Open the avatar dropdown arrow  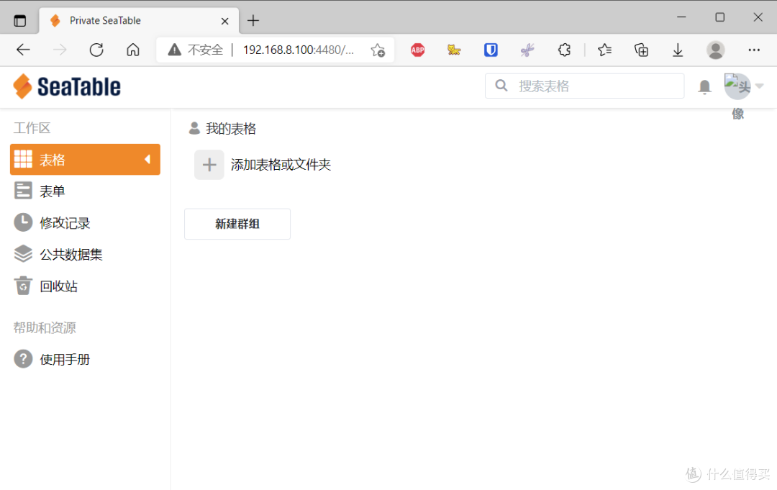click(758, 86)
